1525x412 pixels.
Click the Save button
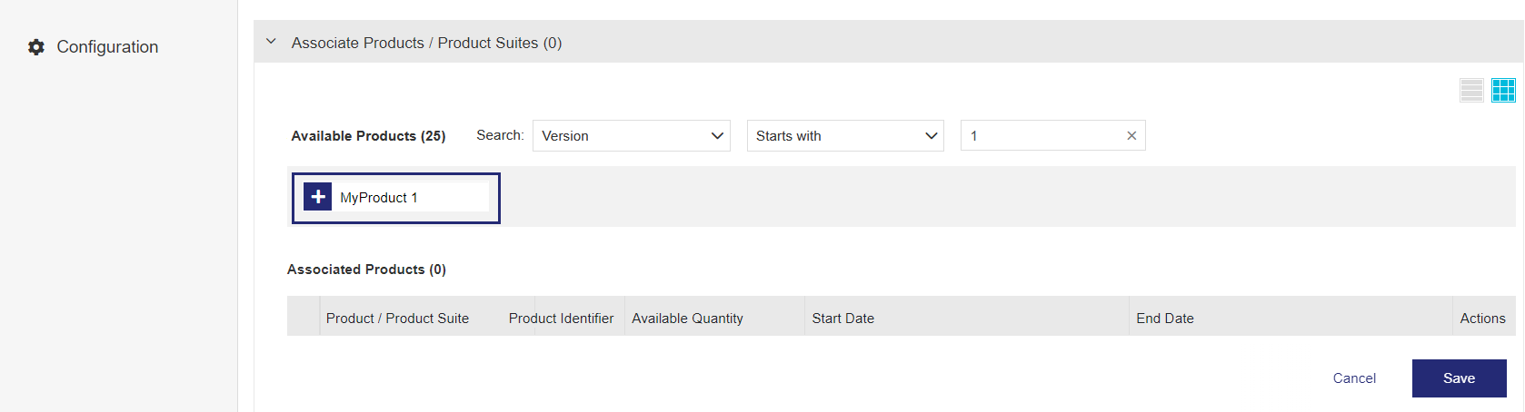1459,378
